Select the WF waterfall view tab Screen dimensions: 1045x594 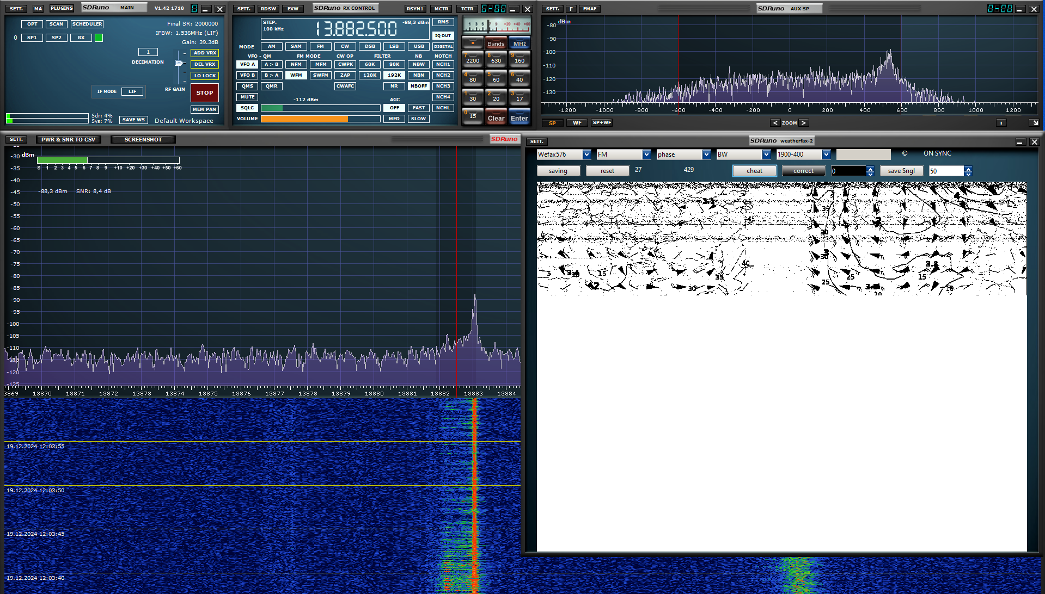pyautogui.click(x=577, y=123)
